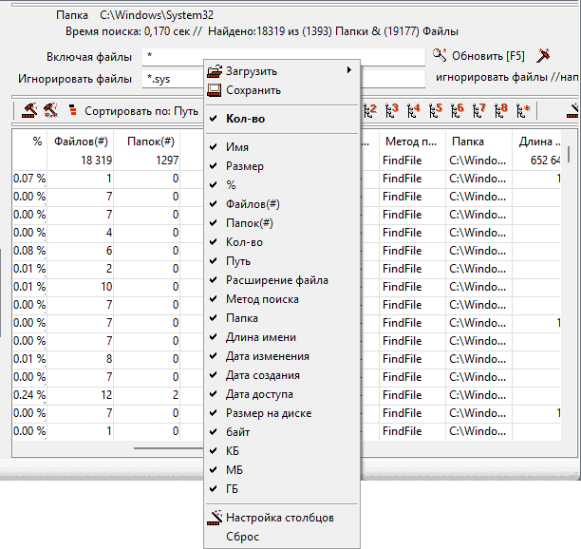Screen dimensions: 581x549
Task: Click the tree level 5 toolbar icon
Action: (436, 110)
